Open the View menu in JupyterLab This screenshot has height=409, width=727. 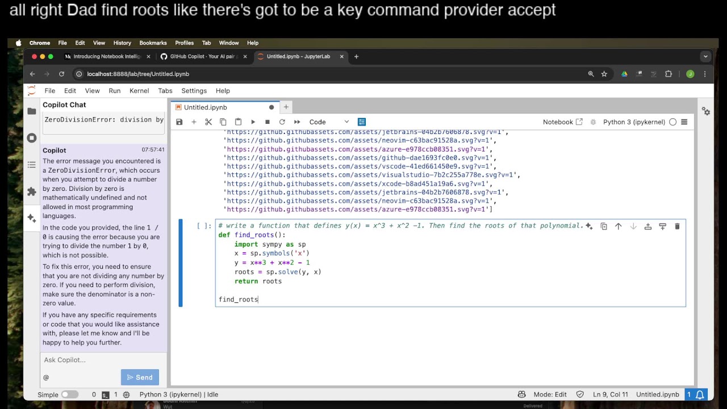pyautogui.click(x=92, y=91)
